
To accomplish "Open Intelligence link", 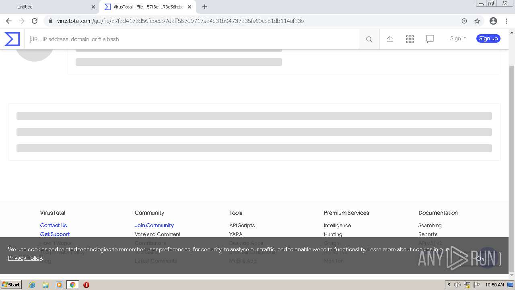I will pos(337,225).
